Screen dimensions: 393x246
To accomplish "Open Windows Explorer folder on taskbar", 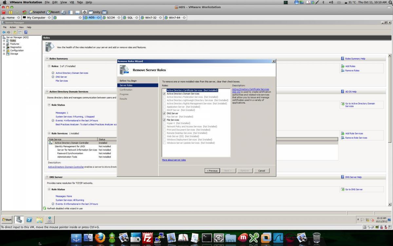I will [39, 220].
